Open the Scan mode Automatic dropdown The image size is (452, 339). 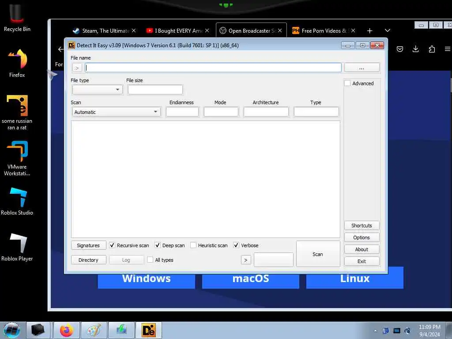point(117,112)
